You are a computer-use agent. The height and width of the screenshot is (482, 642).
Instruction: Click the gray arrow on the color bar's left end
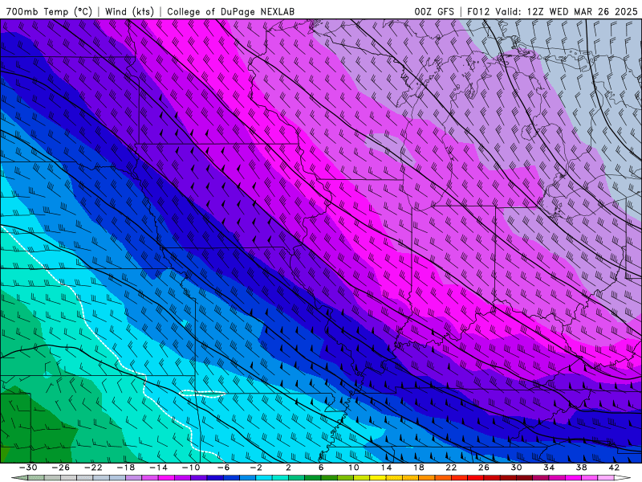click(19, 478)
